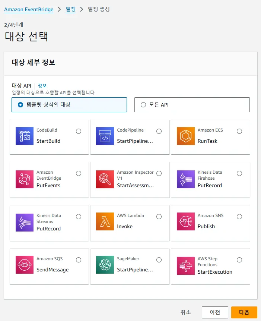Click the RunTask label text

coord(207,141)
